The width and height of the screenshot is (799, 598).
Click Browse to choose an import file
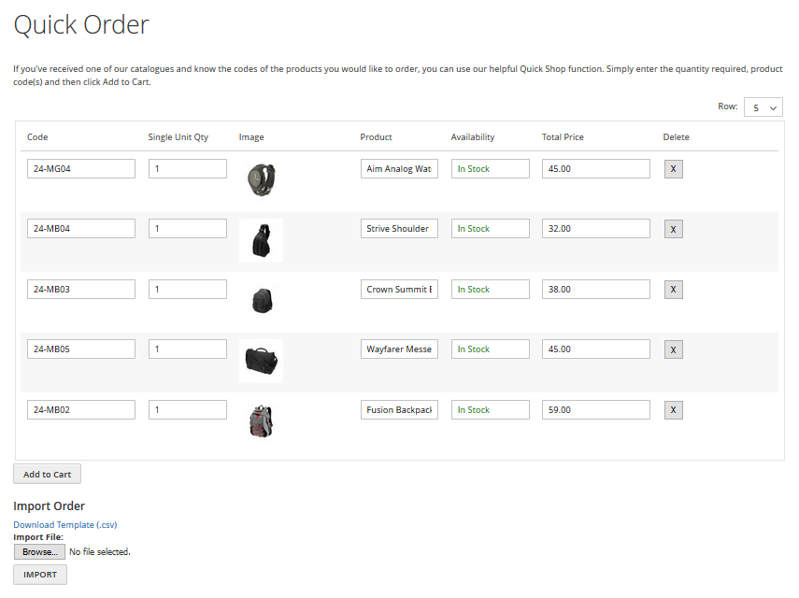click(x=39, y=552)
